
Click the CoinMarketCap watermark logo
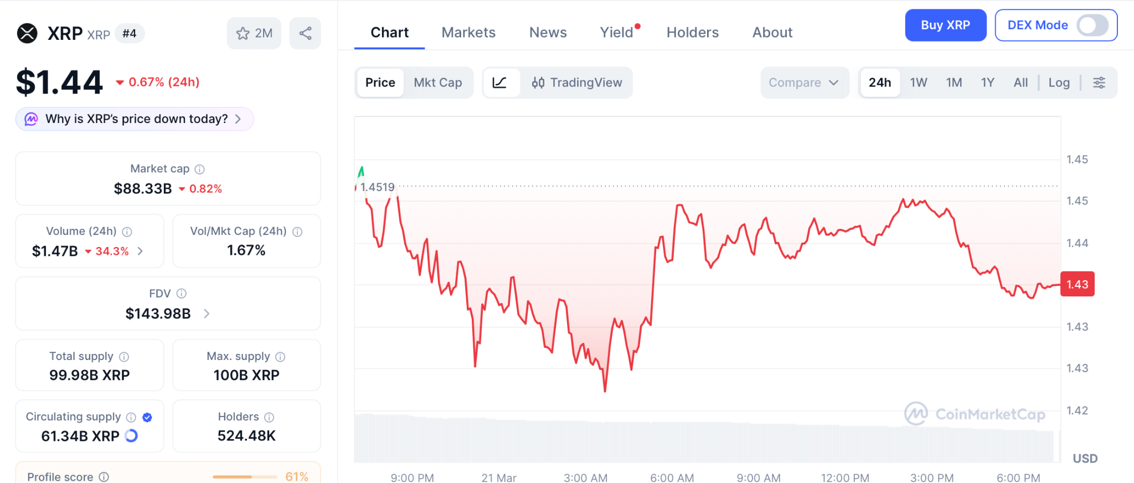(975, 413)
